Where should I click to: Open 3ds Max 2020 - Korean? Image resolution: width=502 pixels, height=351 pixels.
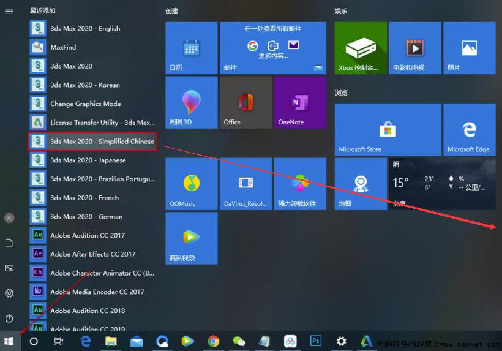(92, 85)
